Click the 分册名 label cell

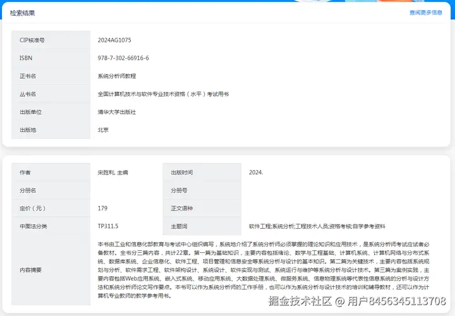(x=51, y=190)
